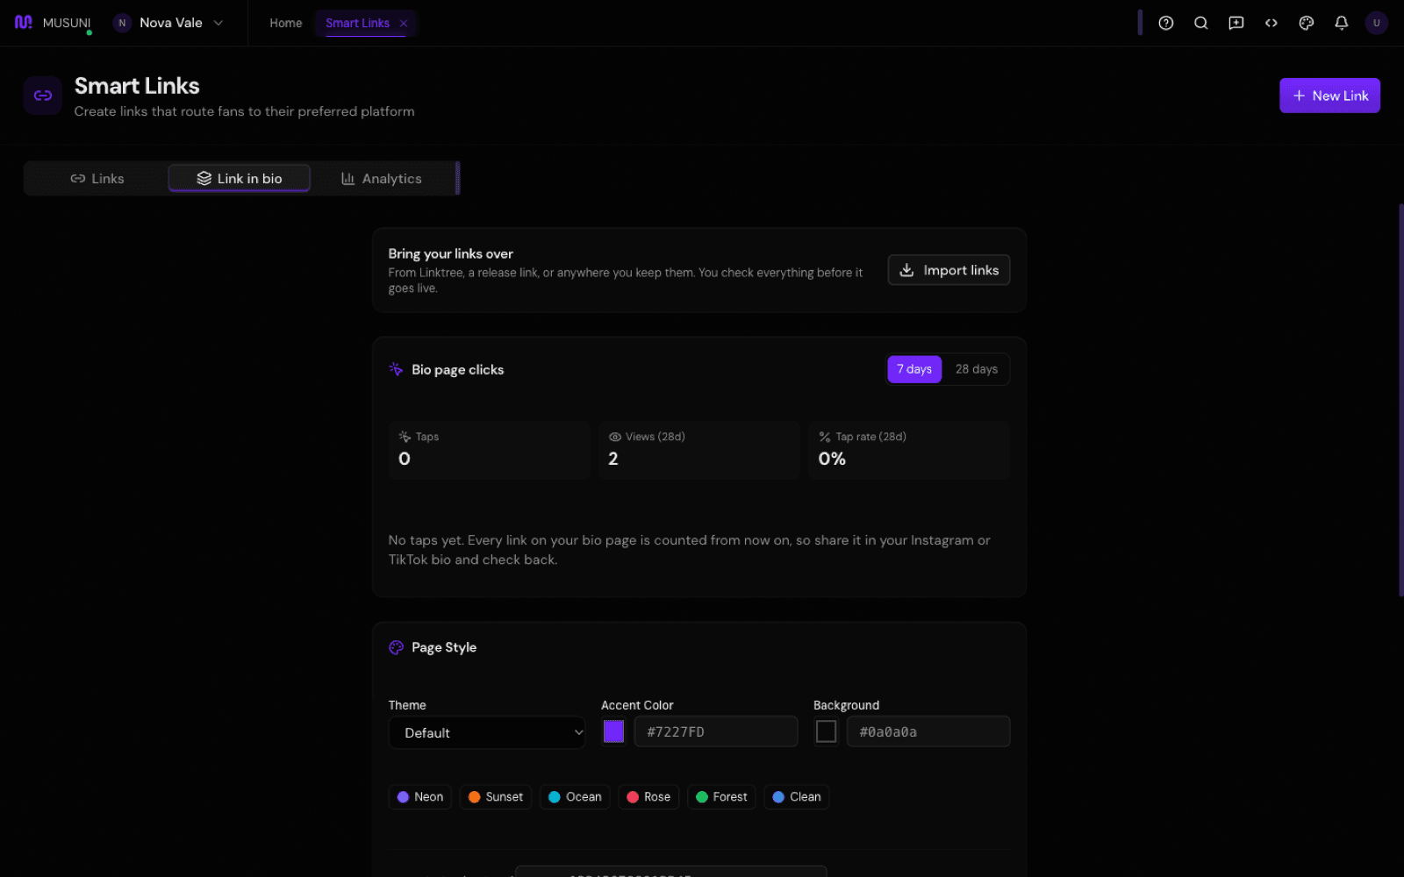Open the purple accent color swatch
The width and height of the screenshot is (1404, 877).
click(613, 731)
